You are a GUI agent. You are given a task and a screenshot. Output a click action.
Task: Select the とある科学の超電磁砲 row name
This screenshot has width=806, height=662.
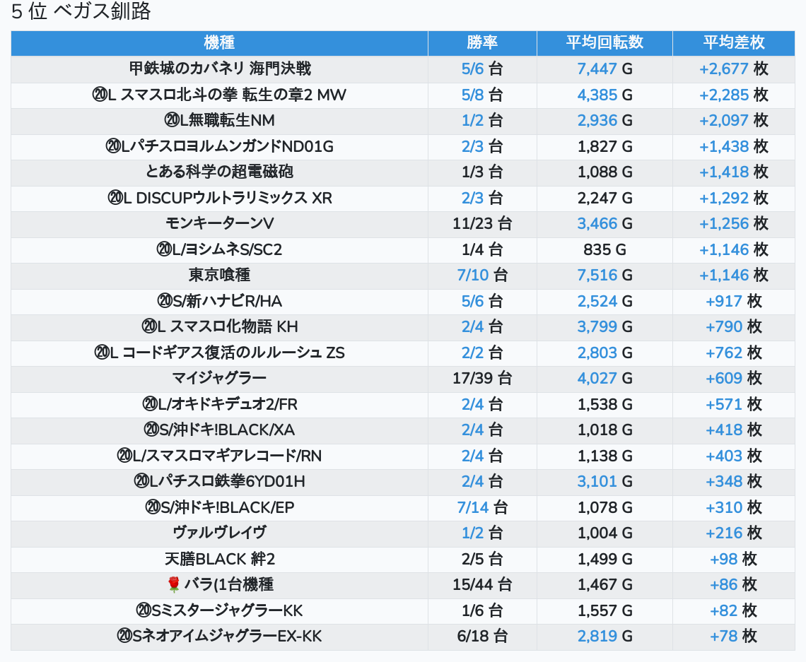[x=219, y=172]
